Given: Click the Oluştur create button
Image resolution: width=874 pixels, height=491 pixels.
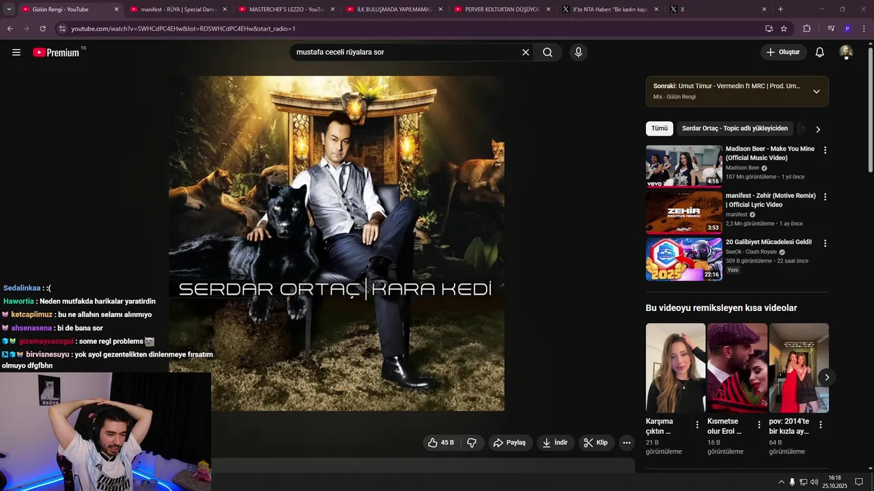Looking at the screenshot, I should point(784,53).
